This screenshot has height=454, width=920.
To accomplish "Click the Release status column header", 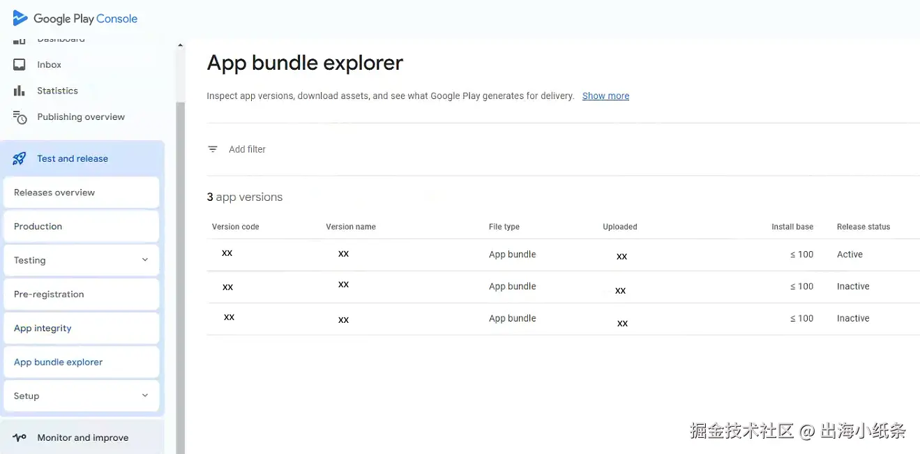I will coord(864,227).
